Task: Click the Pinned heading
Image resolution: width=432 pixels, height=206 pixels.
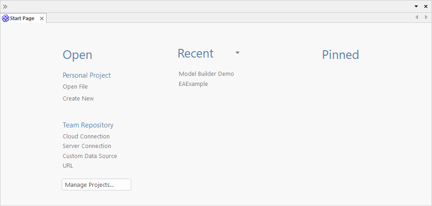Action: [x=341, y=55]
